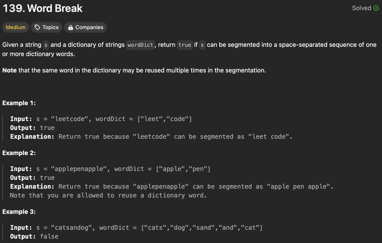The height and width of the screenshot is (243, 382).
Task: Click the bold "Note" word in description
Action: 10,70
